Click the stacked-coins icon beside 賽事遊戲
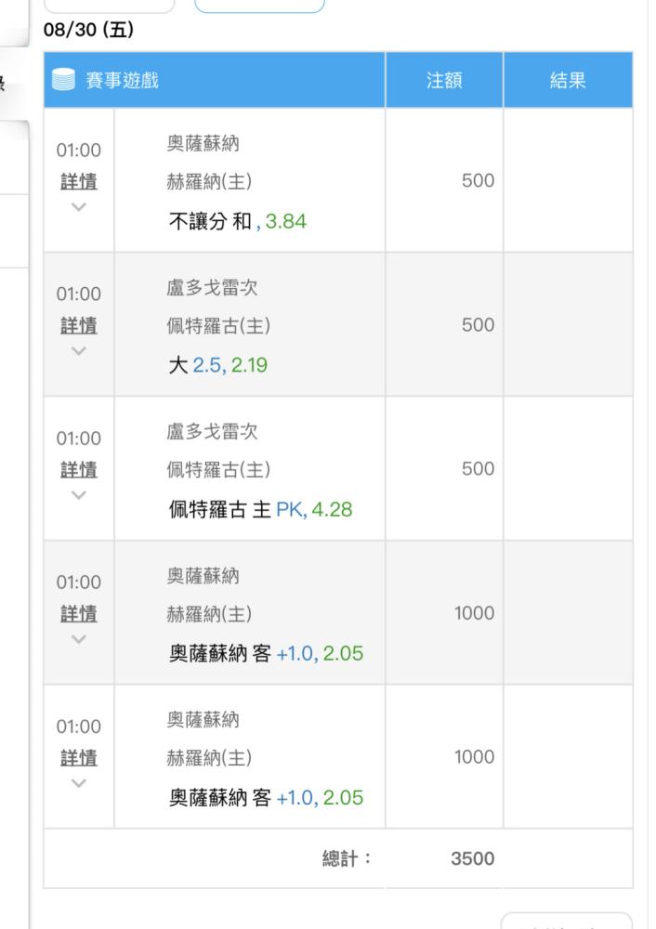The image size is (656, 929). click(x=65, y=81)
